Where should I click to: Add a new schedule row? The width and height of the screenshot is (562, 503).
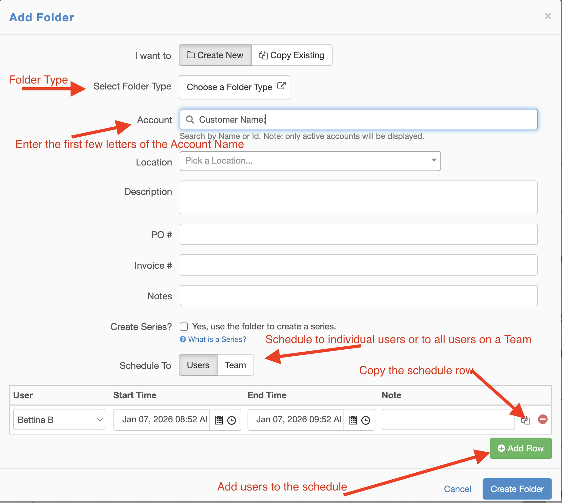[521, 448]
